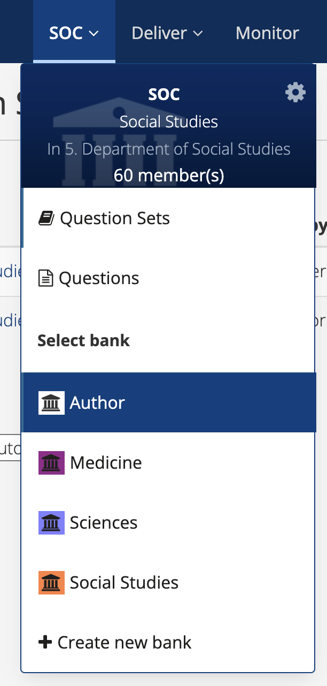Switch to the Sciences bank
The image size is (327, 686).
[x=168, y=522]
